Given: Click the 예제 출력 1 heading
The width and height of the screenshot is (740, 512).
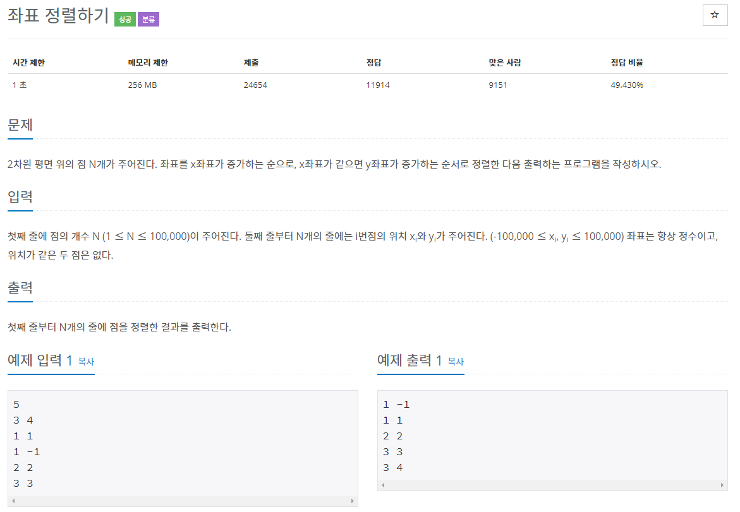Looking at the screenshot, I should 409,360.
